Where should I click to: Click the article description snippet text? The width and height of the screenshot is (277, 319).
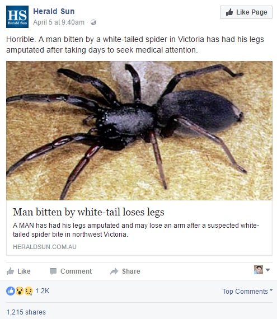tap(136, 230)
